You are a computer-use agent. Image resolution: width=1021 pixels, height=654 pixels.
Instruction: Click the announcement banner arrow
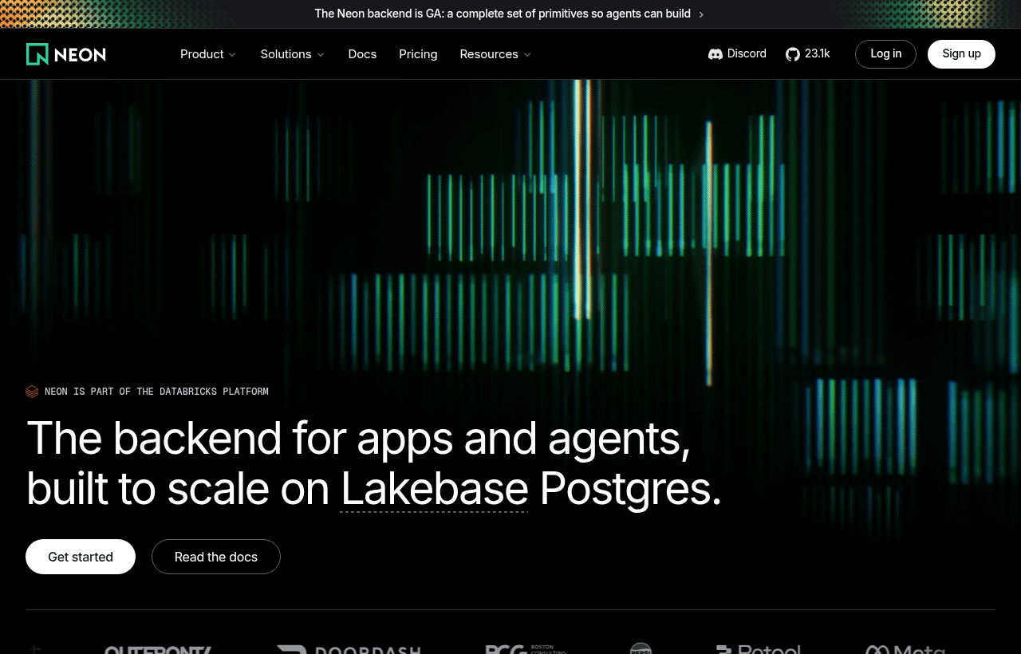pyautogui.click(x=701, y=14)
